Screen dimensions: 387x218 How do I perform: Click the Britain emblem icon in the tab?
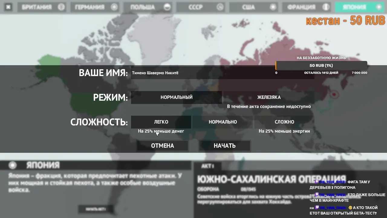(x=61, y=7)
